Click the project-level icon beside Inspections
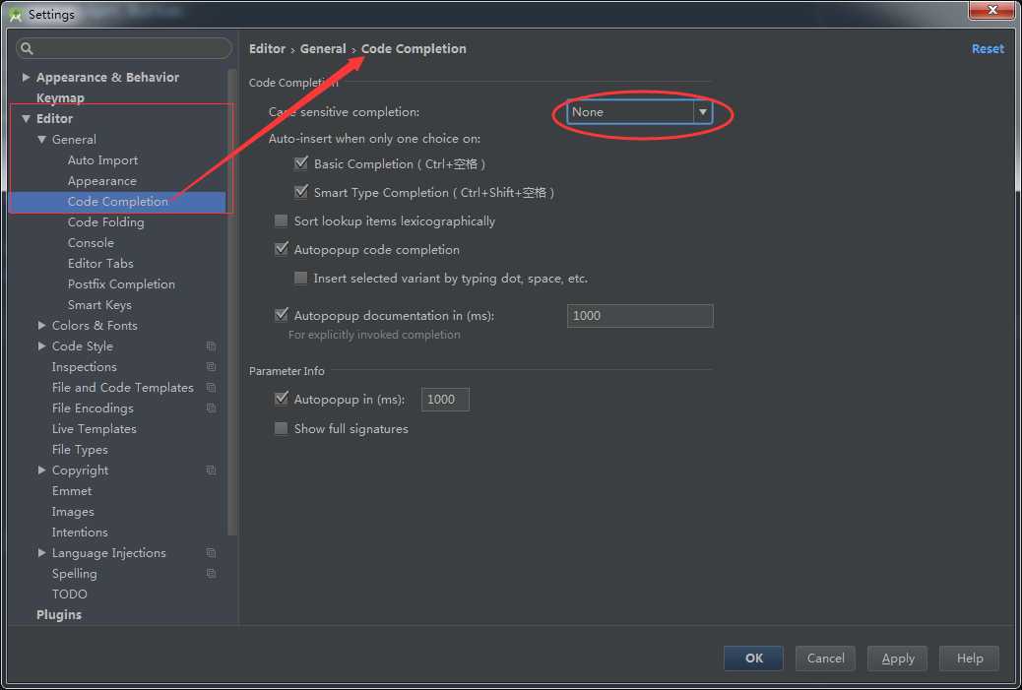Viewport: 1022px width, 690px height. (211, 367)
